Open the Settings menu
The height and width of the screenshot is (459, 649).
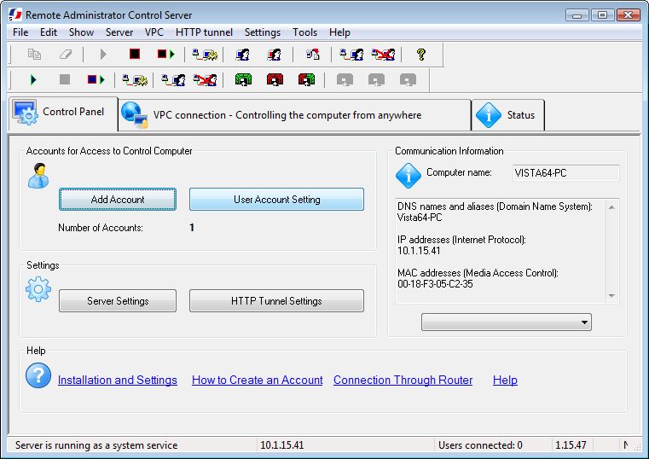(x=263, y=32)
